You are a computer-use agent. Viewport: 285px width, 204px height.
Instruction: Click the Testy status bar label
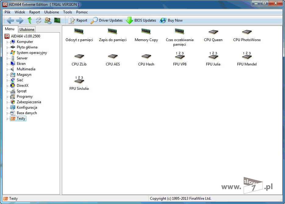[x=13, y=199]
